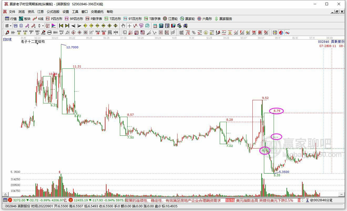Viewport: 347px width, 211px height.
Task: Click the yellow-red grid toolbar icon
Action: [275, 33]
